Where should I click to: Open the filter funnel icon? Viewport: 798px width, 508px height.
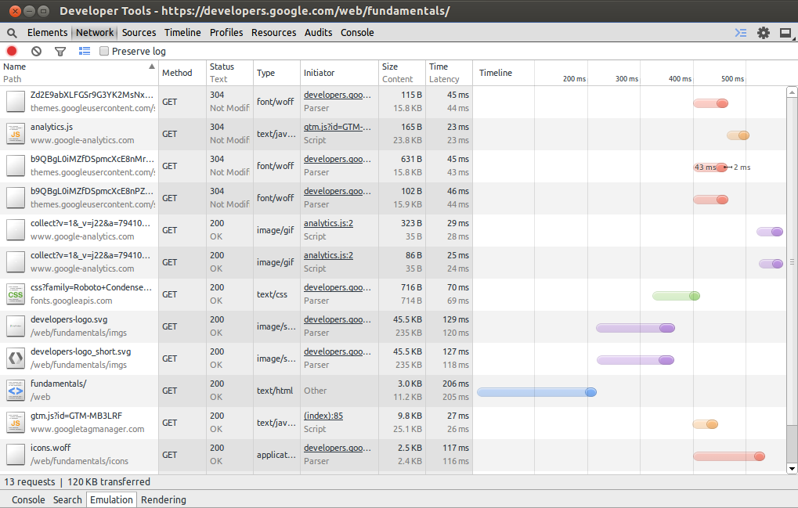60,51
